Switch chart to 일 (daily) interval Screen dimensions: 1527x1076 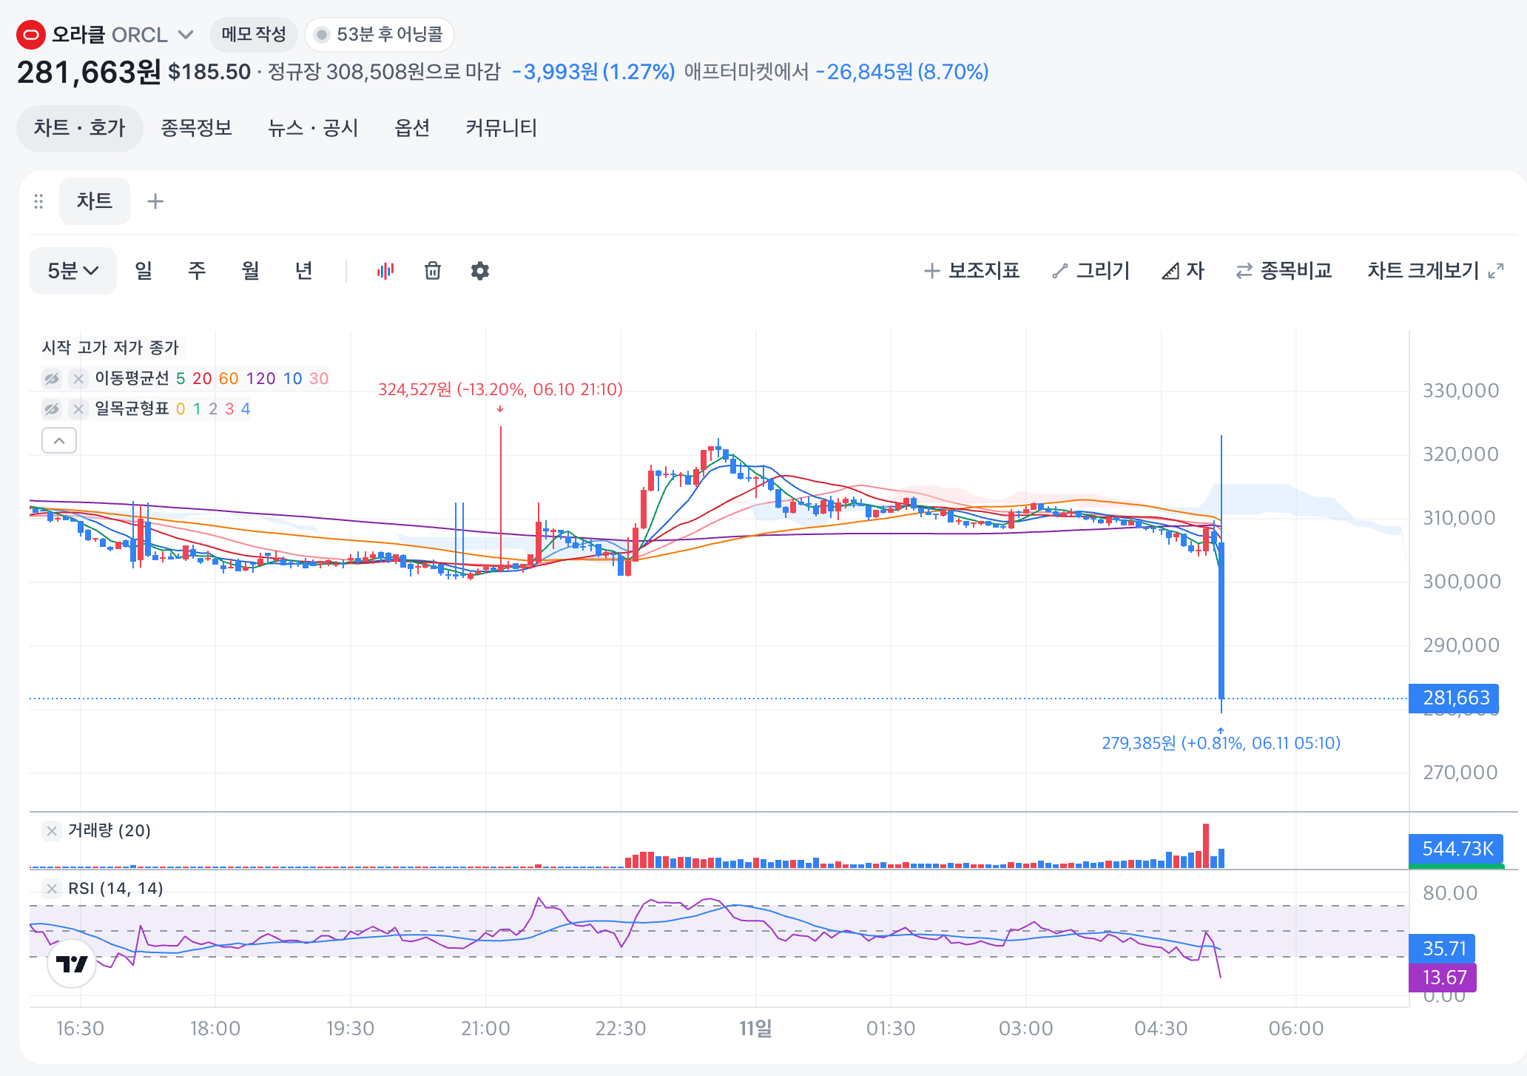pos(144,271)
